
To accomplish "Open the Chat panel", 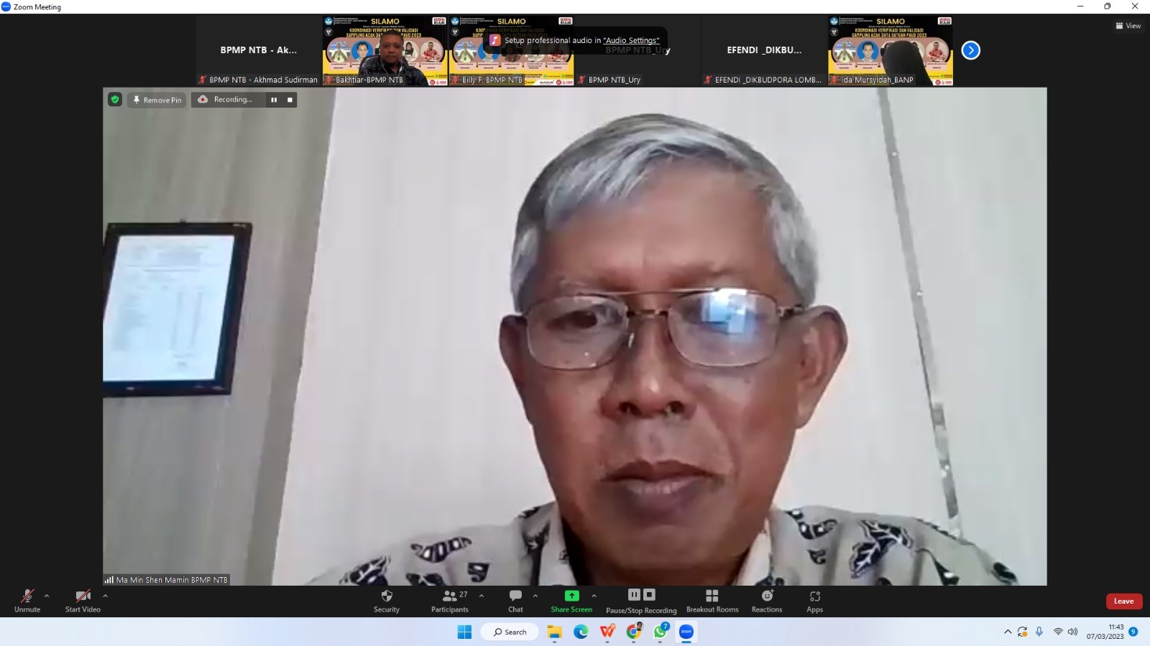I will [515, 601].
